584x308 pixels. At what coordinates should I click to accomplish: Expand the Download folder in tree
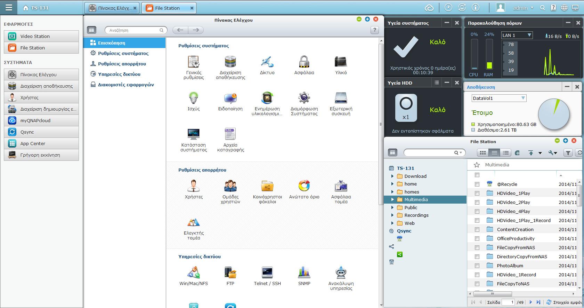(392, 176)
